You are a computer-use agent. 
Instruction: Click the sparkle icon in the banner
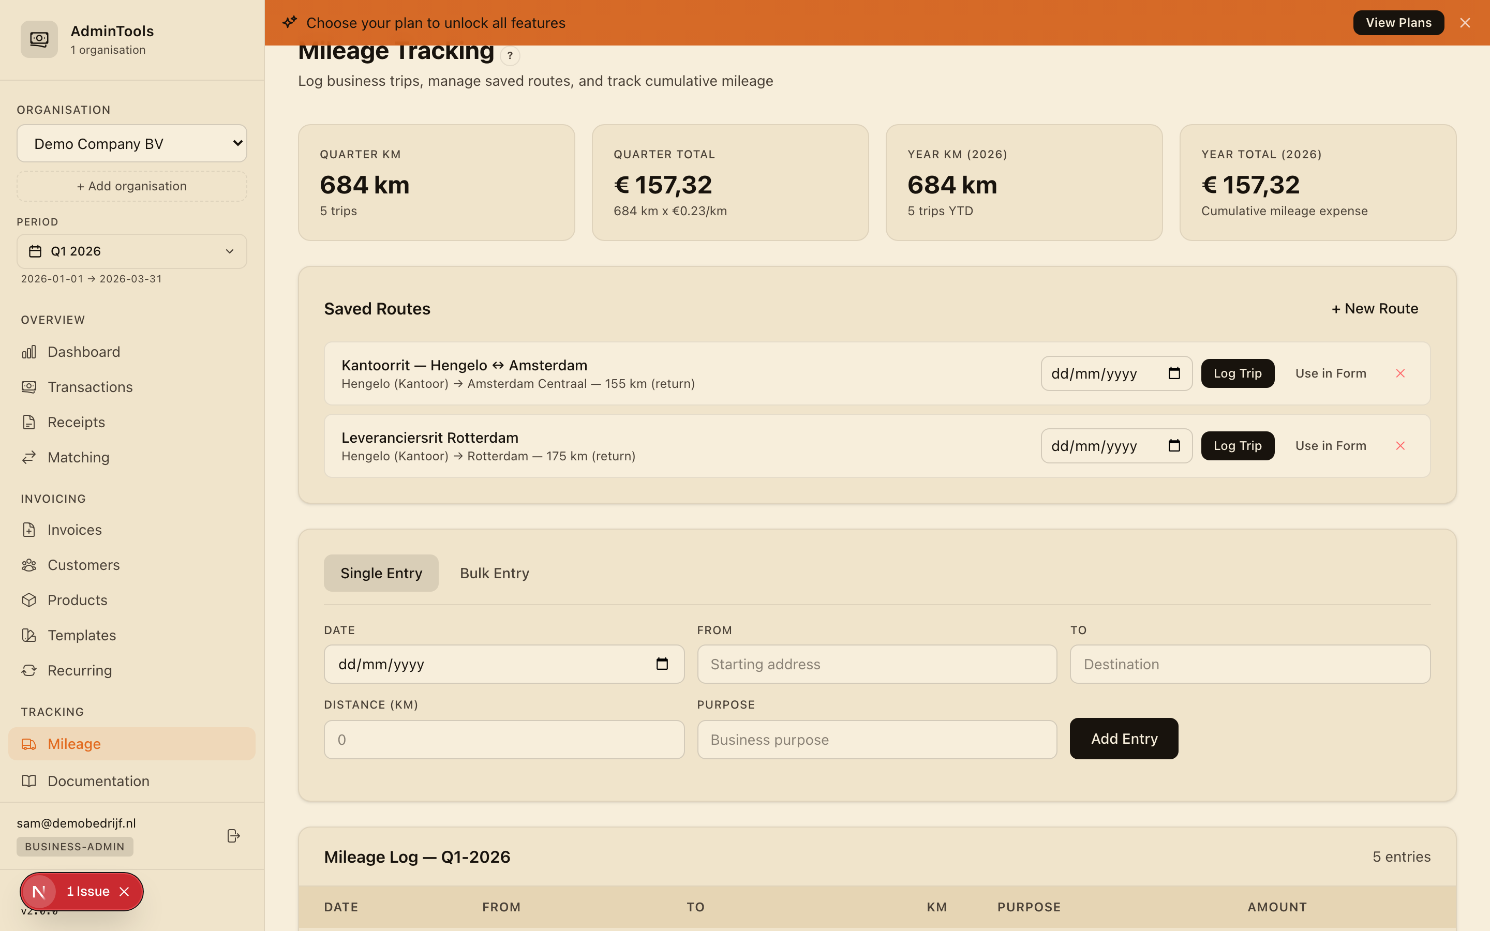(289, 23)
